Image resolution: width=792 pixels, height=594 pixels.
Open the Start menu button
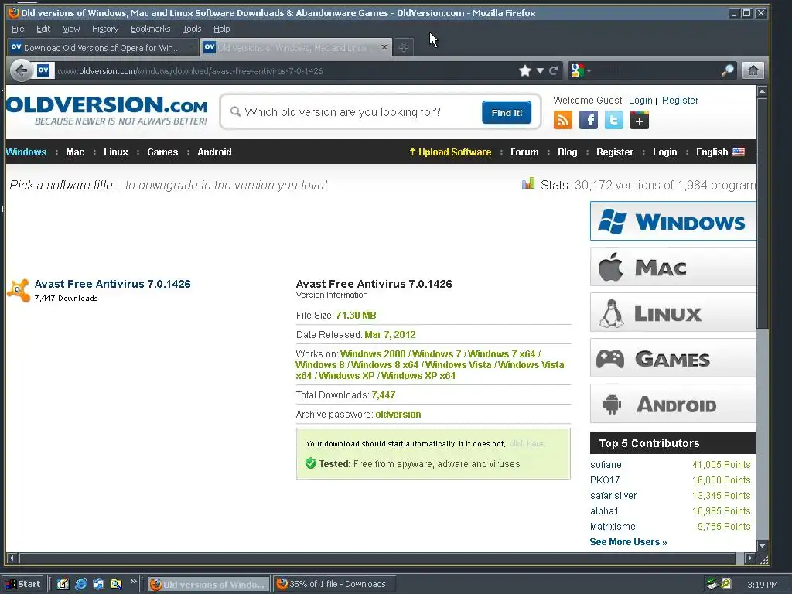pyautogui.click(x=24, y=584)
